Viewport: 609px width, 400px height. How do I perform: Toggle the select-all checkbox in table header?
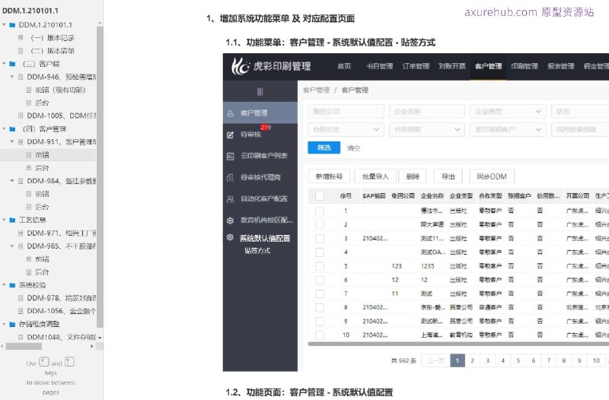coord(320,196)
